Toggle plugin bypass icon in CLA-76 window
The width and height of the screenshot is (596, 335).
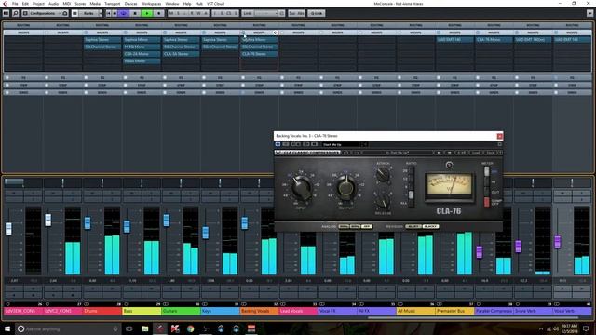(x=278, y=145)
